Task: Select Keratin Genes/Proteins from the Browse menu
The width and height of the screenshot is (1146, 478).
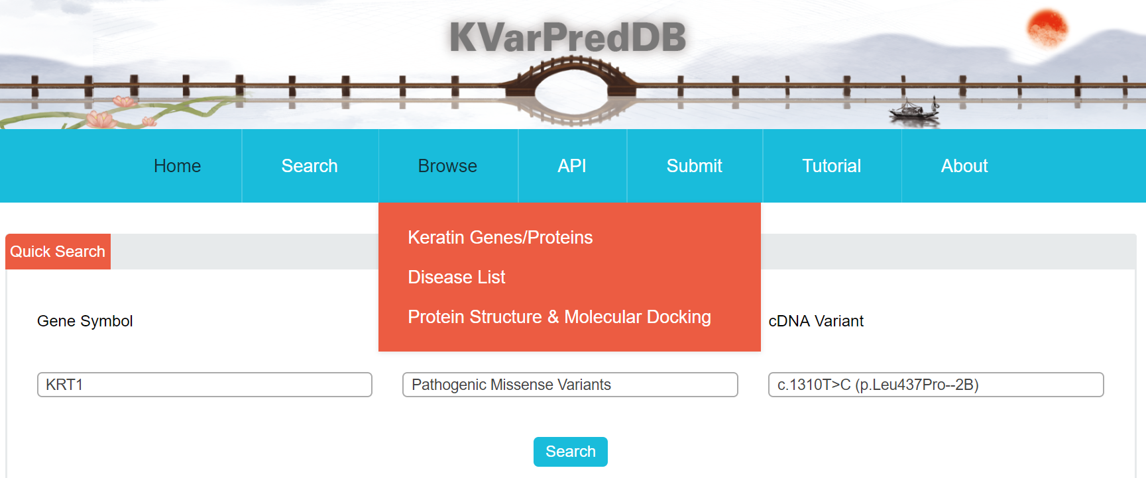Action: [500, 238]
